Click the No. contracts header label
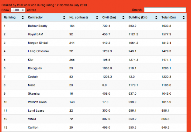This screenshot has width=191, height=132. 79,18
